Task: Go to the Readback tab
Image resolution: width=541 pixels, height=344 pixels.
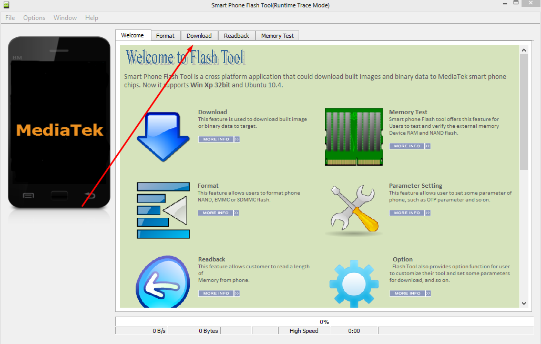Action: coord(237,36)
